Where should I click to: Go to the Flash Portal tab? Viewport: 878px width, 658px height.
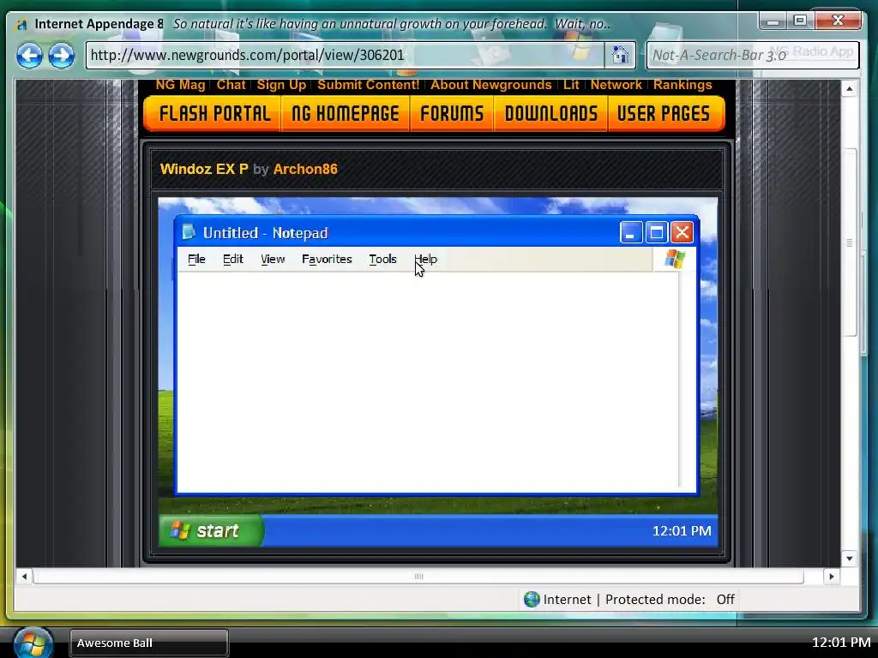[213, 114]
